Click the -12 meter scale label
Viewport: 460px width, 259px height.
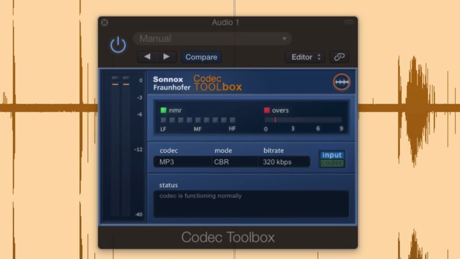138,149
